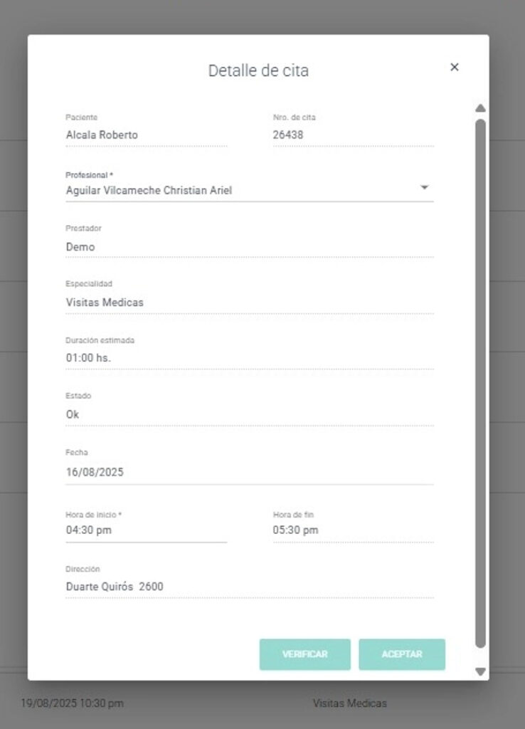Click the Prestador field showing Demo
The image size is (525, 729).
click(x=249, y=247)
